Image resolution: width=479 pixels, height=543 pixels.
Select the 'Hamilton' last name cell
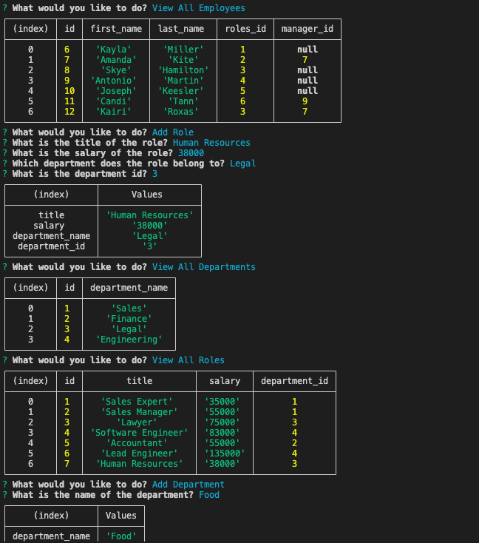pyautogui.click(x=183, y=70)
